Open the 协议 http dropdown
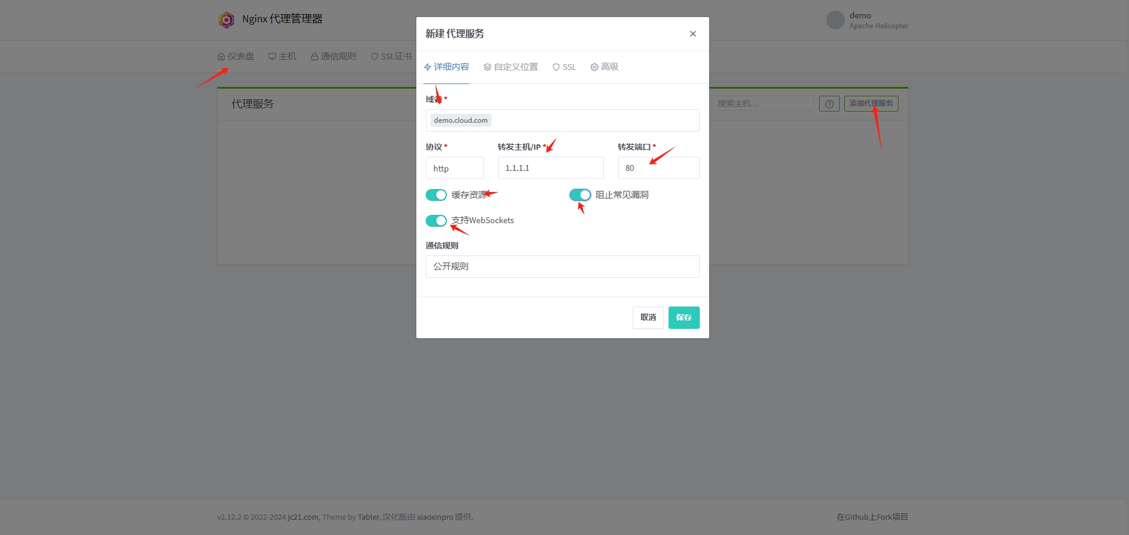 click(455, 168)
